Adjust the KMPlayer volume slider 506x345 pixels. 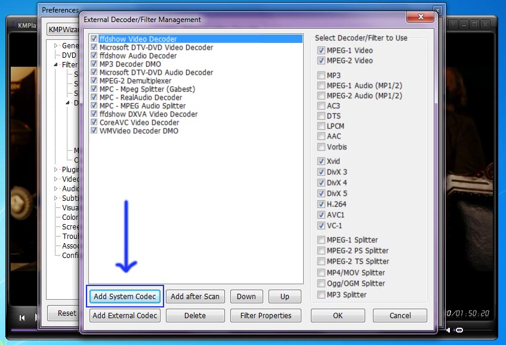coord(459,330)
